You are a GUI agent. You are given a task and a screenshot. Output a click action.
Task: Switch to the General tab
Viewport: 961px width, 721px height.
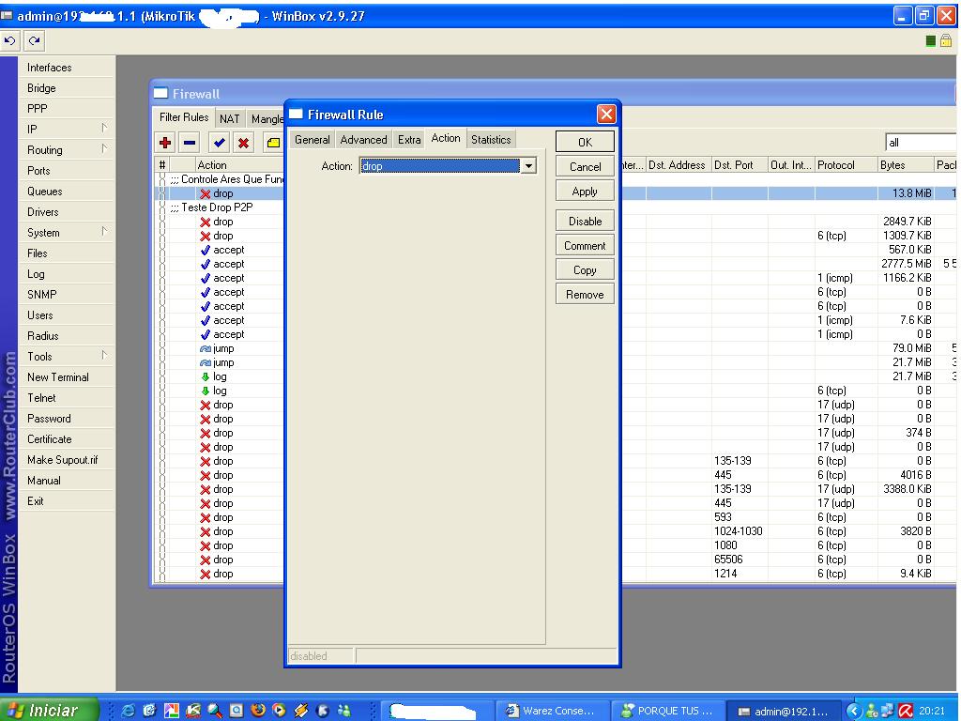click(x=312, y=139)
